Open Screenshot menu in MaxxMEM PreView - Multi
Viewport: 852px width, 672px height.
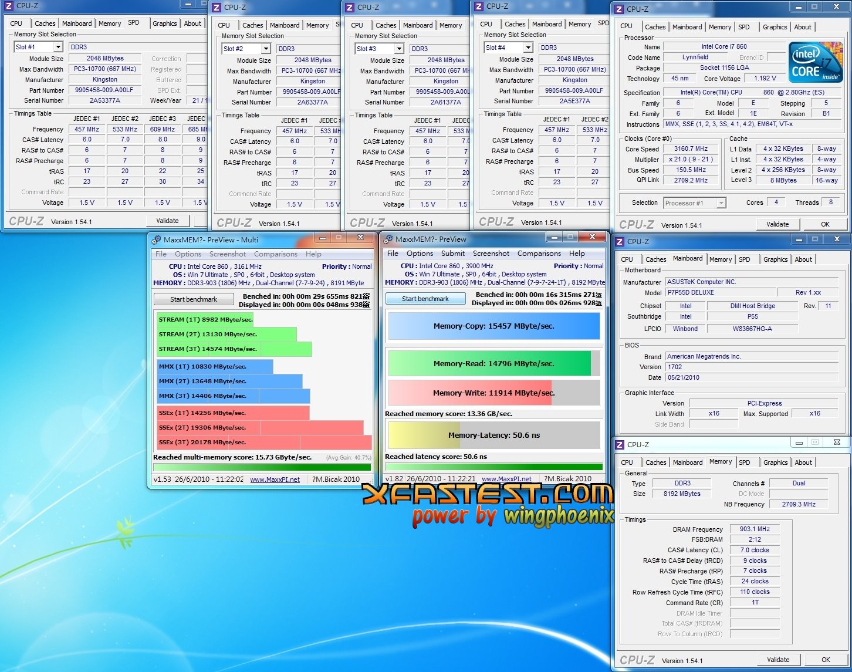click(228, 254)
